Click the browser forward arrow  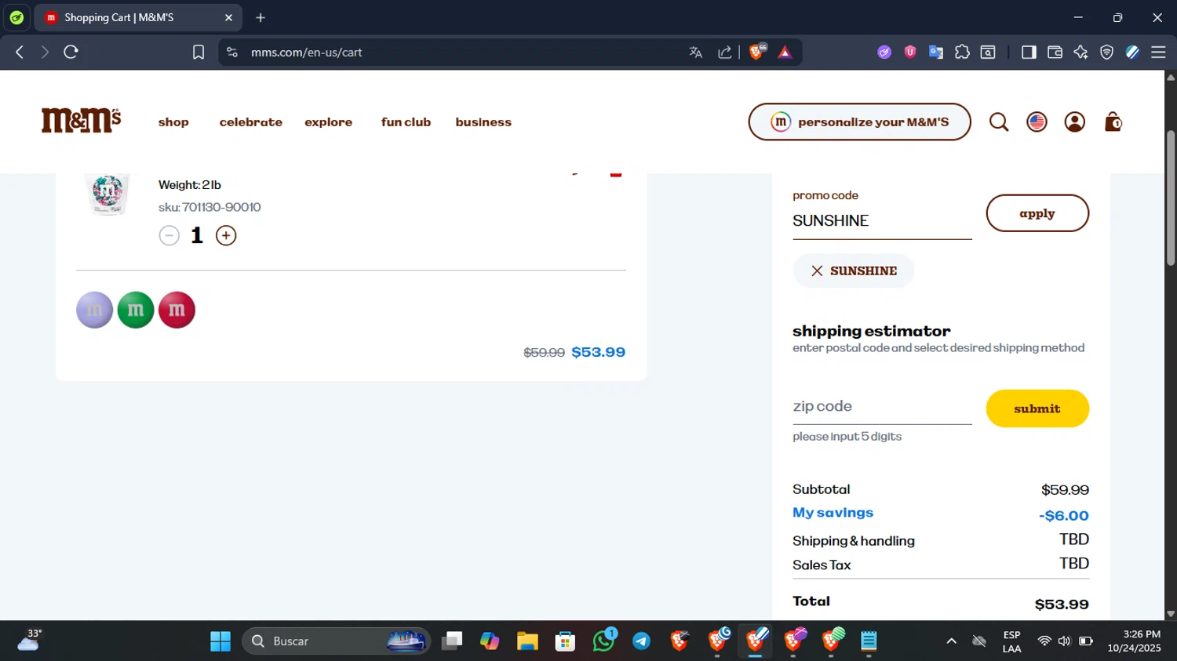click(x=45, y=52)
